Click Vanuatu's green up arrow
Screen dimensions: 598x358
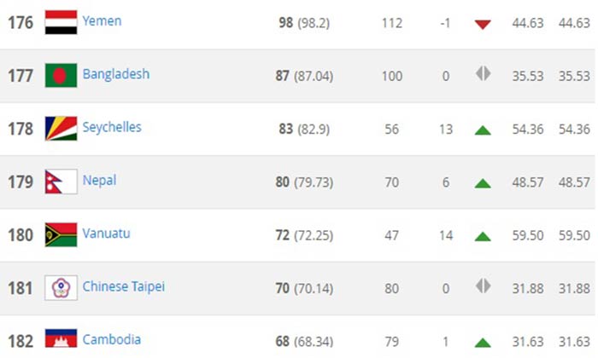pyautogui.click(x=483, y=235)
